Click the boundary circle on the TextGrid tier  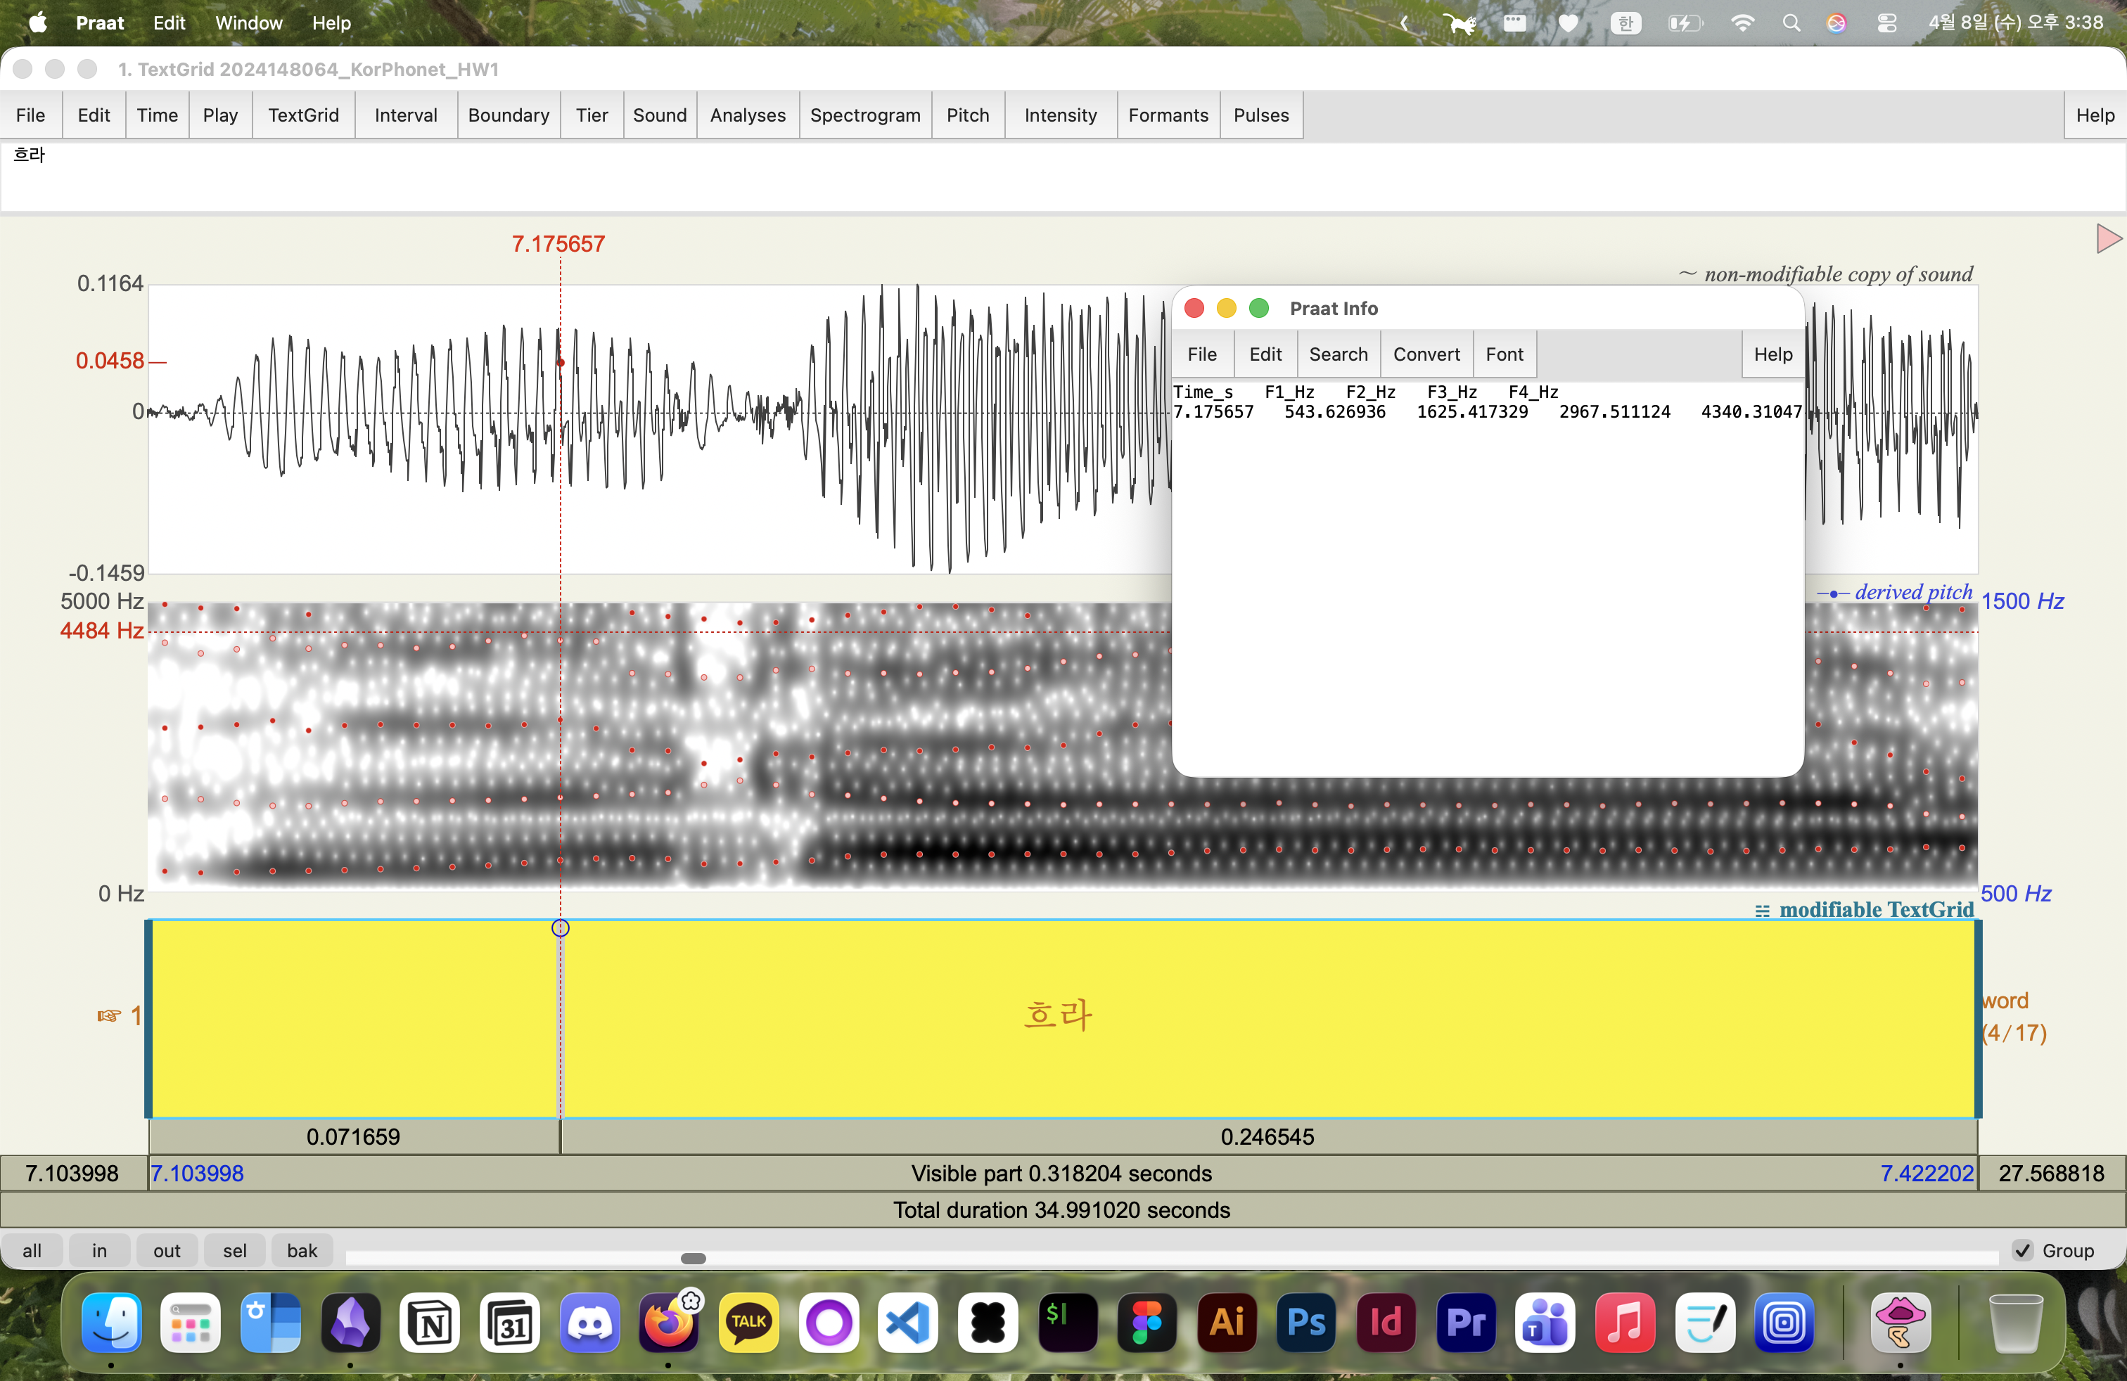tap(561, 928)
